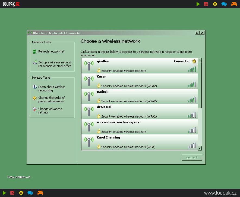Click the antenna icon for denis wifi

click(x=89, y=111)
